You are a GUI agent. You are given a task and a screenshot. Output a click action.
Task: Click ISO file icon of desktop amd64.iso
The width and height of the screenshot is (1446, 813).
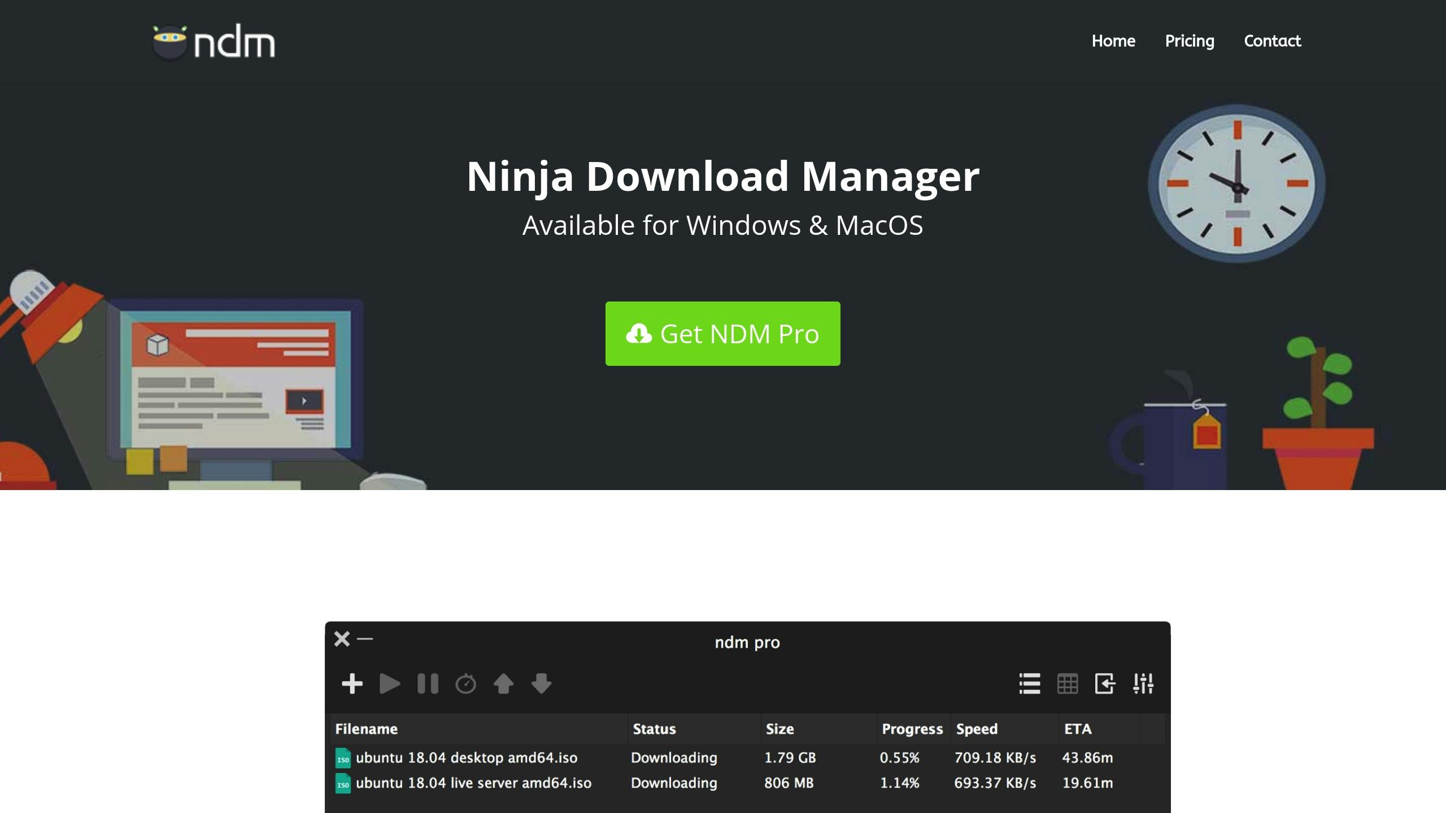pos(343,758)
